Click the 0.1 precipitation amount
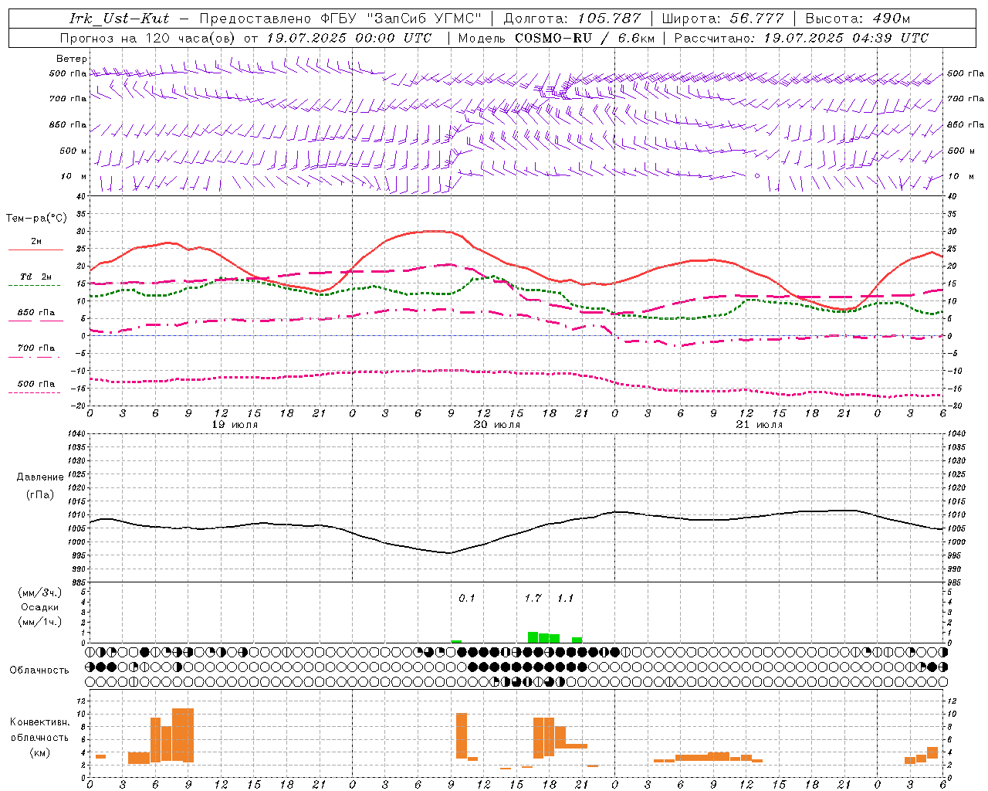The image size is (988, 791). (467, 598)
